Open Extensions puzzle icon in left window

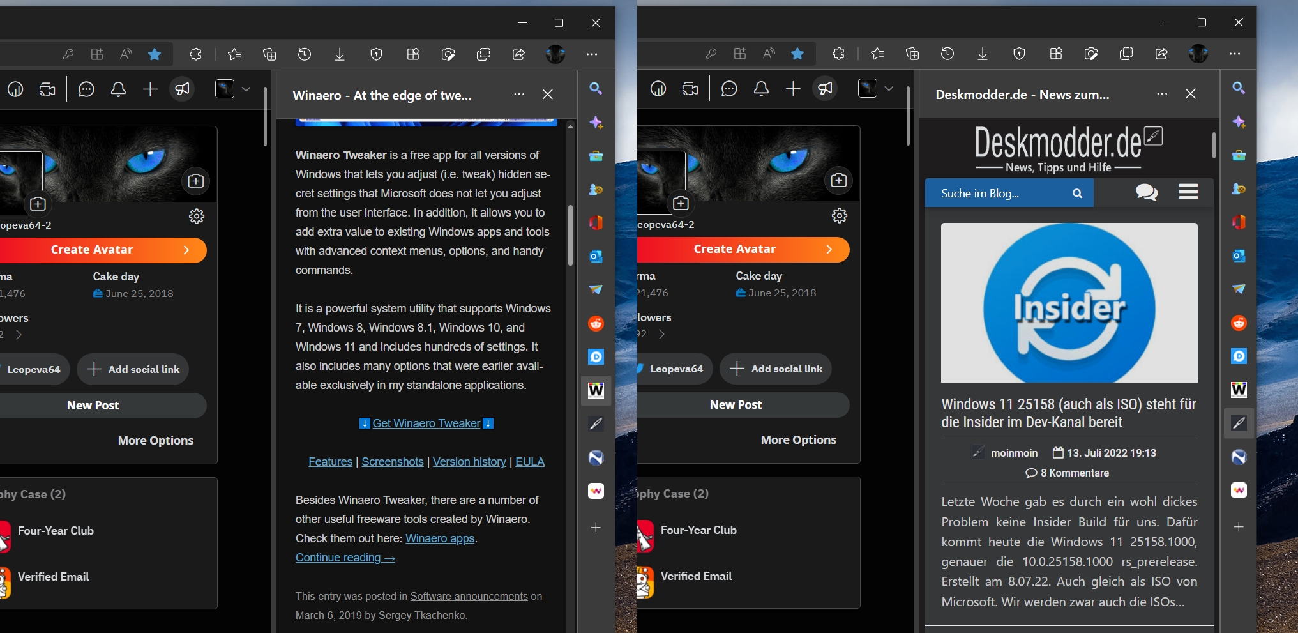196,54
